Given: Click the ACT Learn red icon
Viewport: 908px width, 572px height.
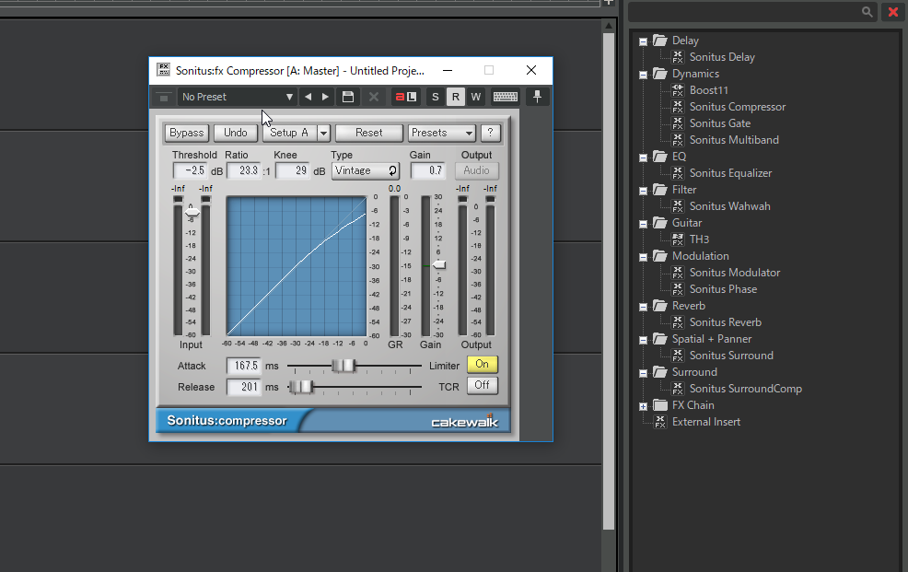Looking at the screenshot, I should pos(406,97).
